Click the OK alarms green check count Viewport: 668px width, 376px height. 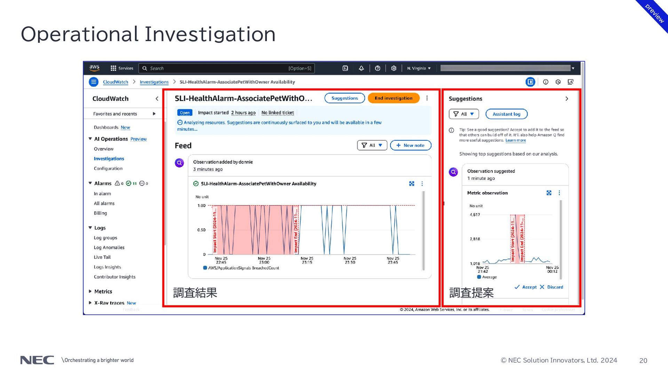click(x=131, y=183)
